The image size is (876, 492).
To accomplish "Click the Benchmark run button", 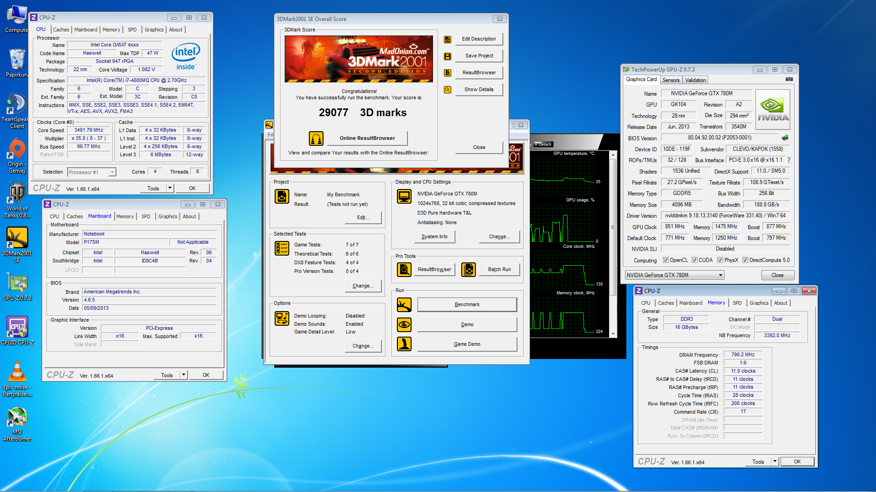I will (467, 304).
